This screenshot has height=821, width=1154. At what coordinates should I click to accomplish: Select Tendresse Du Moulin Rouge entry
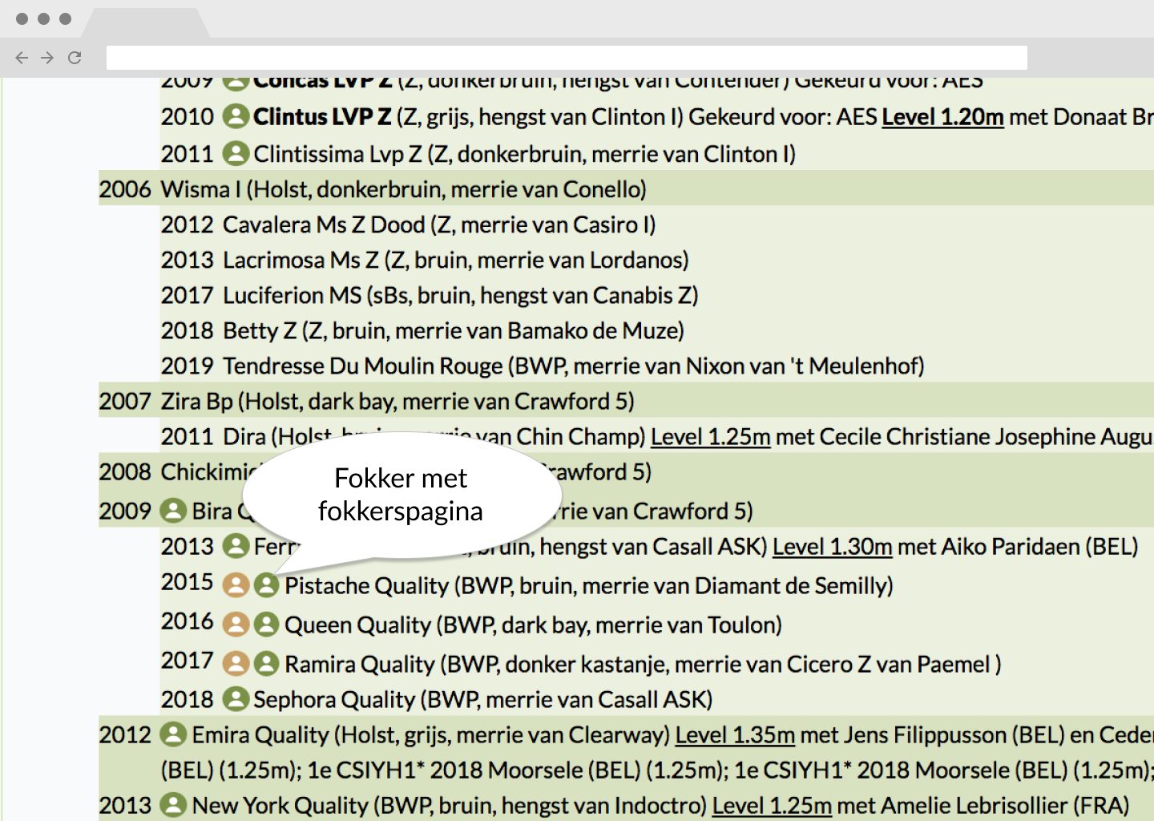[574, 366]
